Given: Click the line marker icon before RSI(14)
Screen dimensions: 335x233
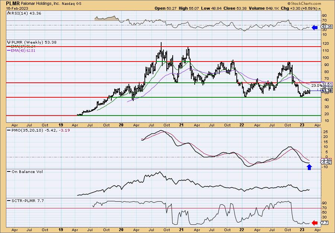Looking at the screenshot, I should click(9, 13).
